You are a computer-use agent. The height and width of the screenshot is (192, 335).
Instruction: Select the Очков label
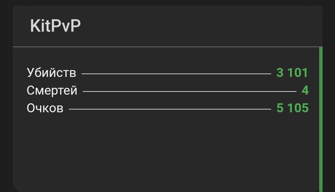[45, 108]
